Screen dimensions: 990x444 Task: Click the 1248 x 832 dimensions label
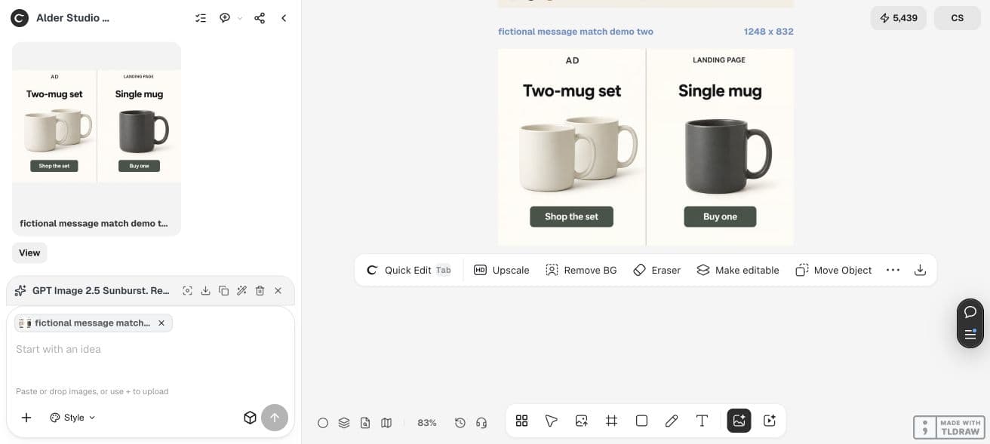click(x=768, y=32)
